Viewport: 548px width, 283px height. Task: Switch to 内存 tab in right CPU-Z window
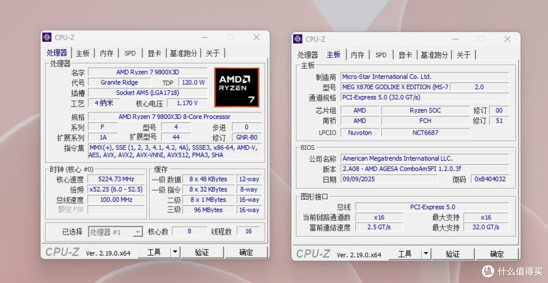[358, 55]
